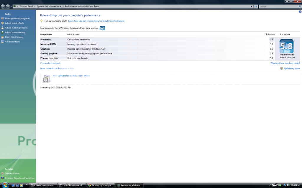The width and height of the screenshot is (302, 188).
Task: Launch orange media player quick launch icon
Action: 21,185
